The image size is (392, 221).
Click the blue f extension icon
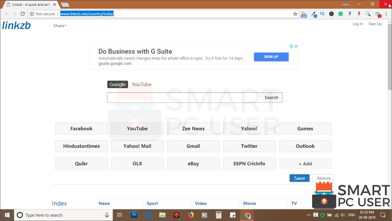(350, 14)
